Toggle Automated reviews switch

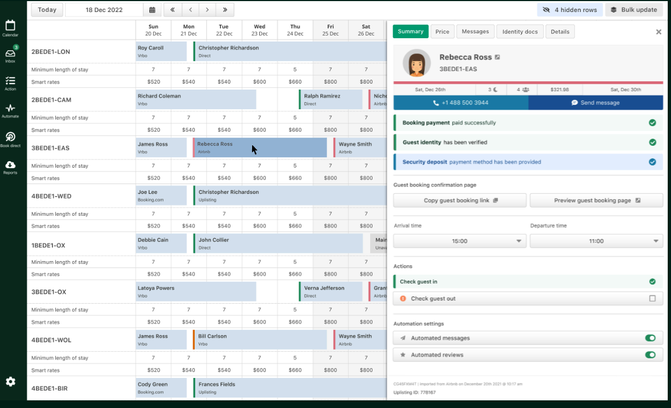pyautogui.click(x=650, y=355)
